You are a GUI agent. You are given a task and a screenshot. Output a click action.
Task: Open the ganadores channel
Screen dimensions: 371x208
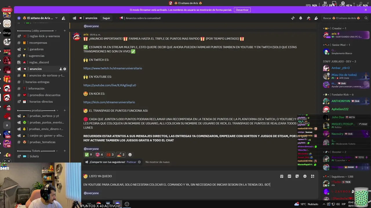[42, 49]
